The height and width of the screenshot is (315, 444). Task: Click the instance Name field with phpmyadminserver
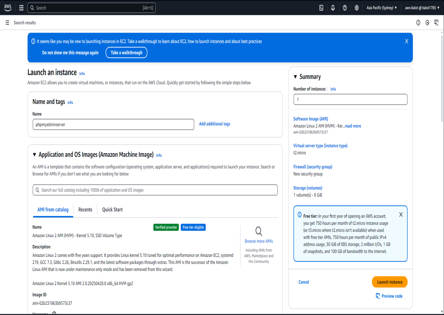coord(113,125)
